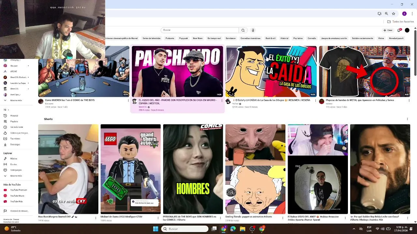Select the Eurodance filter chip
Image resolution: width=417 pixels, height=234 pixels.
pyautogui.click(x=231, y=38)
